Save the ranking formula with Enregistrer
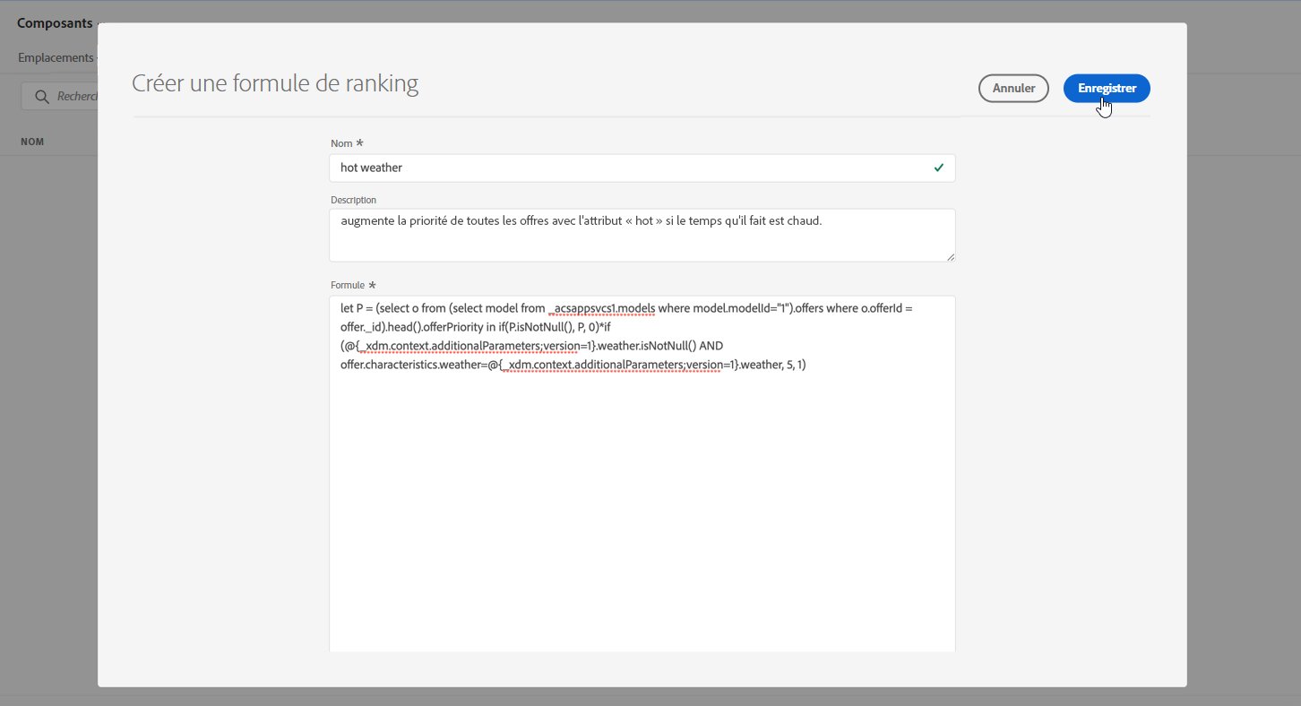 coord(1107,89)
